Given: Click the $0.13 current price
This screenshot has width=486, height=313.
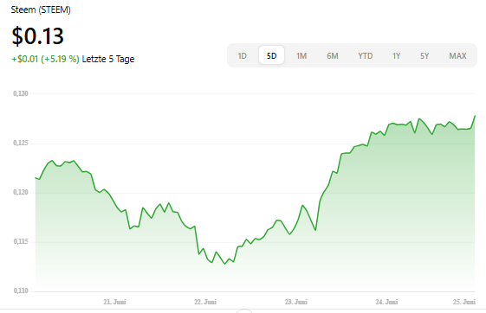Looking at the screenshot, I should pos(37,36).
